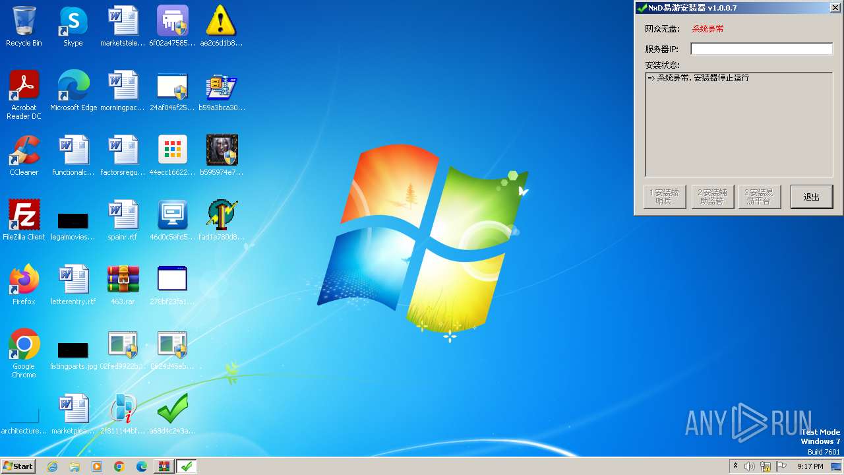Select the listingparts.jpg image file
Image resolution: width=844 pixels, height=475 pixels.
point(73,355)
